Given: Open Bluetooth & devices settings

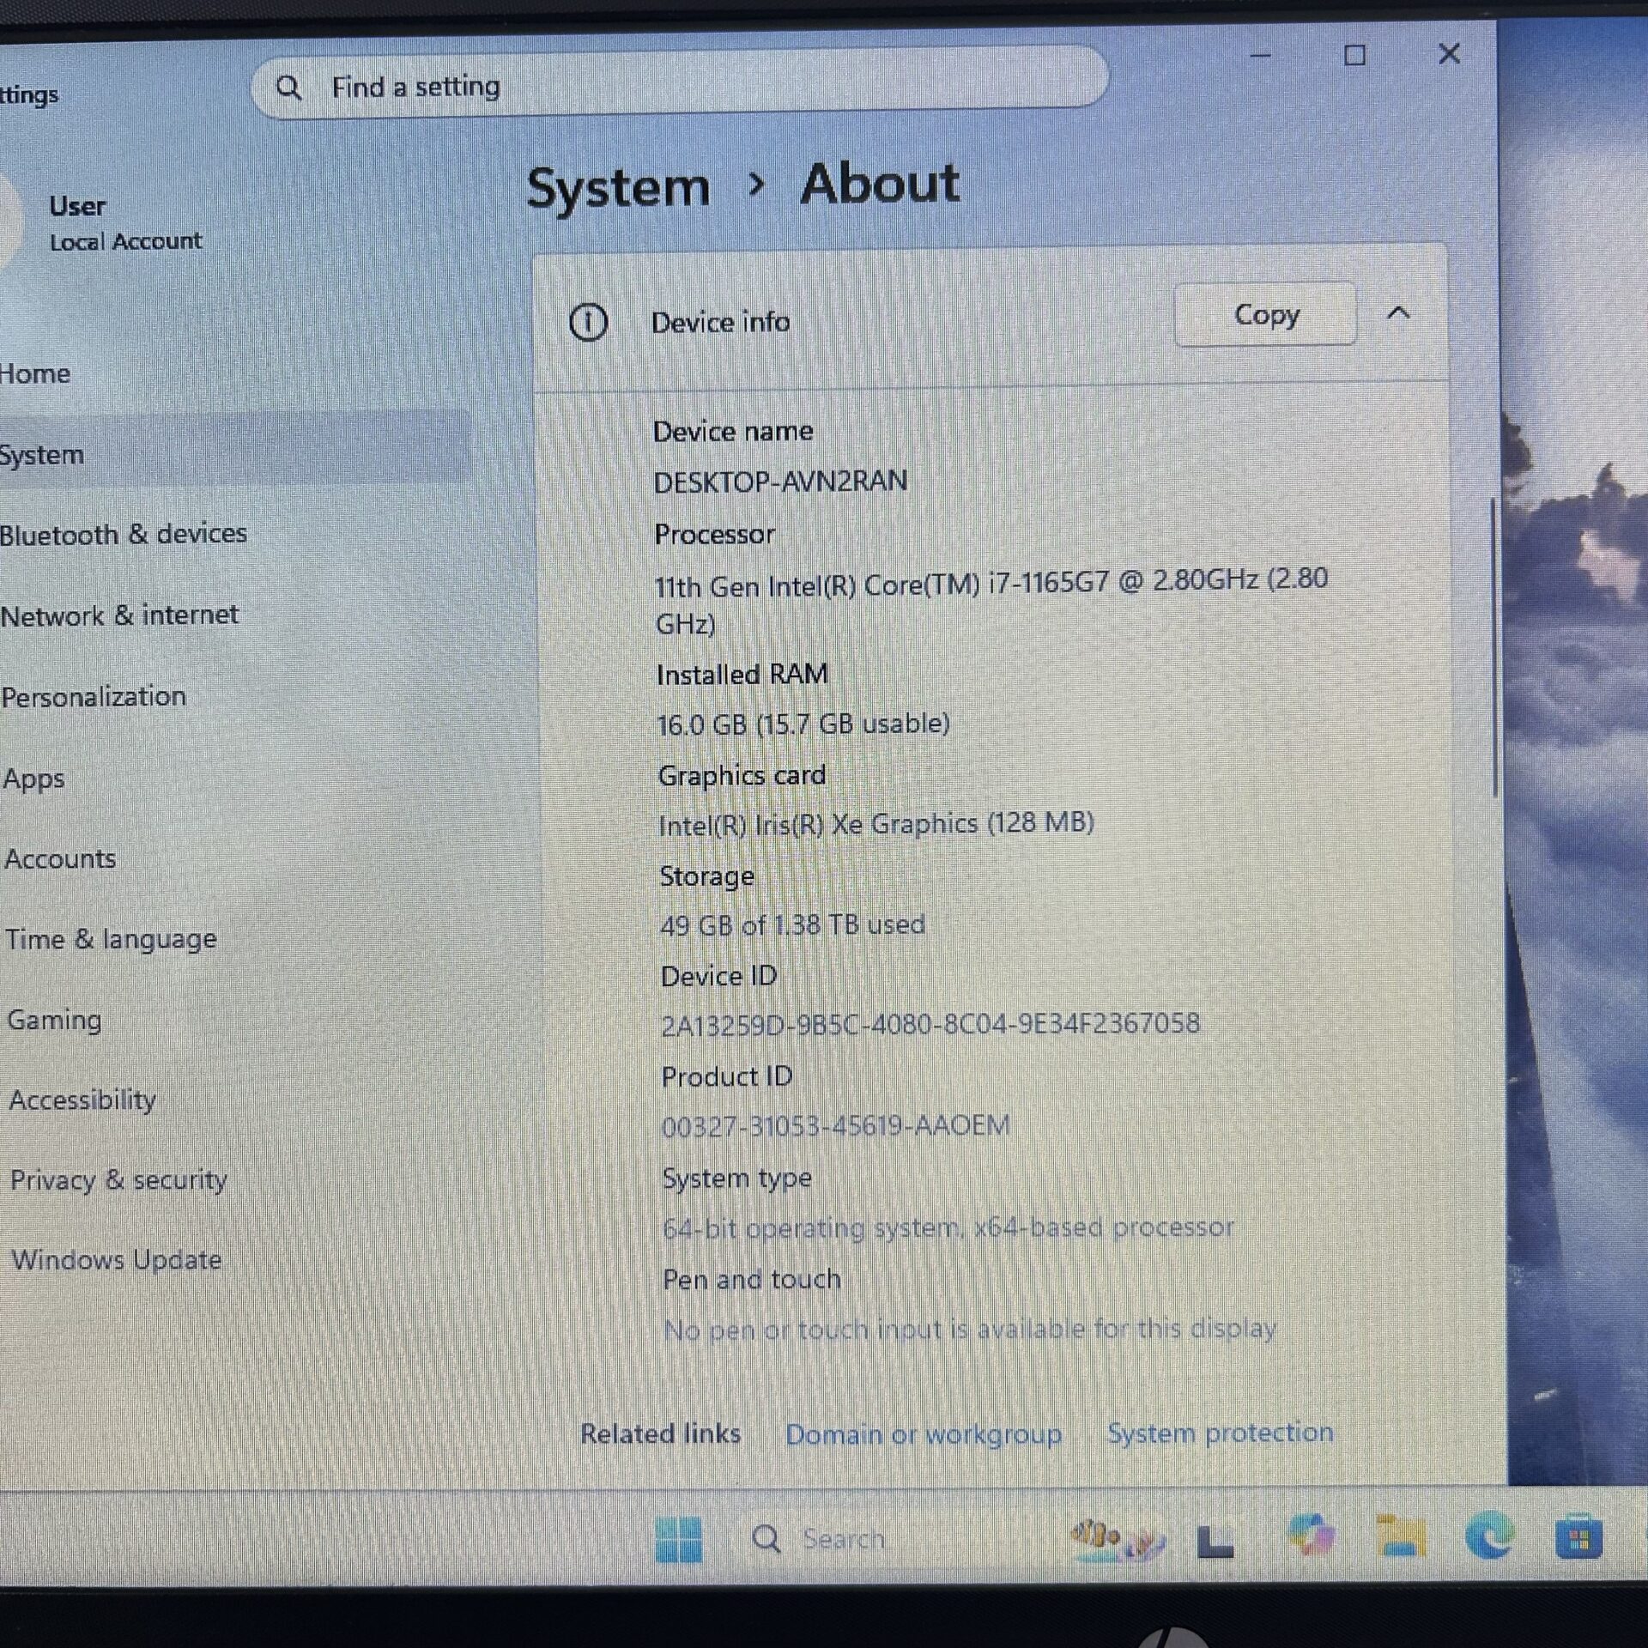Looking at the screenshot, I should click(124, 534).
